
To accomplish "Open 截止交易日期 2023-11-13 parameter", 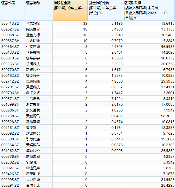I will click(146, 13).
